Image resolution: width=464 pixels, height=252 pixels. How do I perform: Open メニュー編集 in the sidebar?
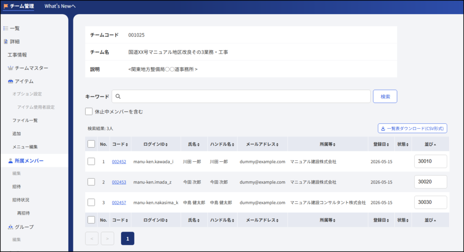point(25,147)
